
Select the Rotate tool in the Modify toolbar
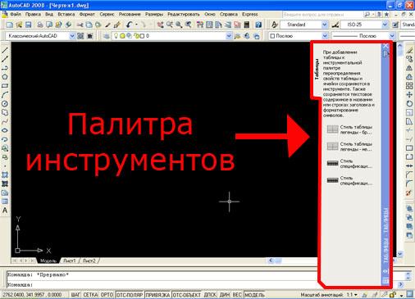(409, 104)
